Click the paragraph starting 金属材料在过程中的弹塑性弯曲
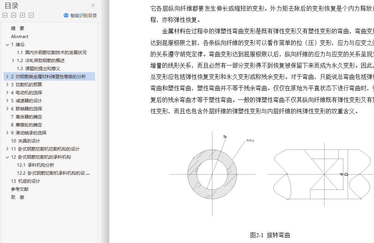Viewport: 374px width, 243px height. click(262, 71)
